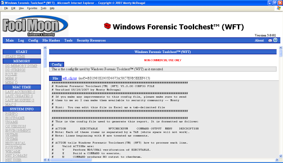This screenshot has width=283, height=163.
Task: Open the Config page in navbar
Action: (33, 40)
